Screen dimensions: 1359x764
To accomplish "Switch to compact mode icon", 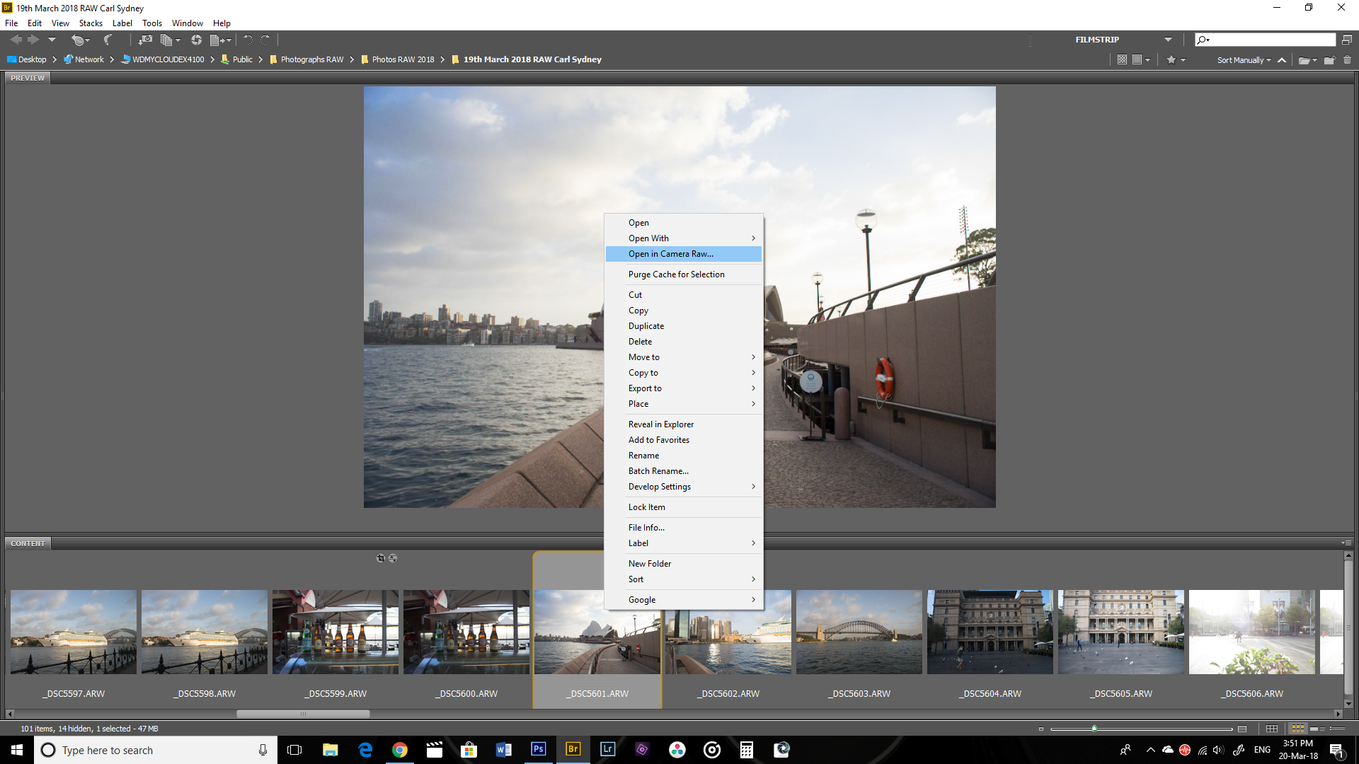I will (x=1346, y=40).
